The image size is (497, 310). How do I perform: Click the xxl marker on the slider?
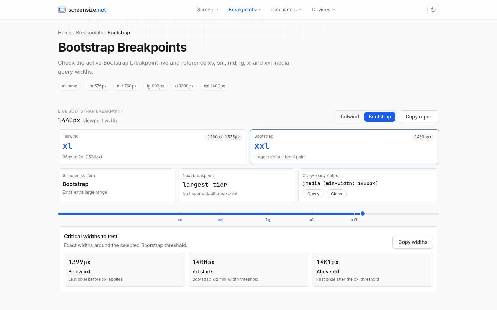pos(354,220)
